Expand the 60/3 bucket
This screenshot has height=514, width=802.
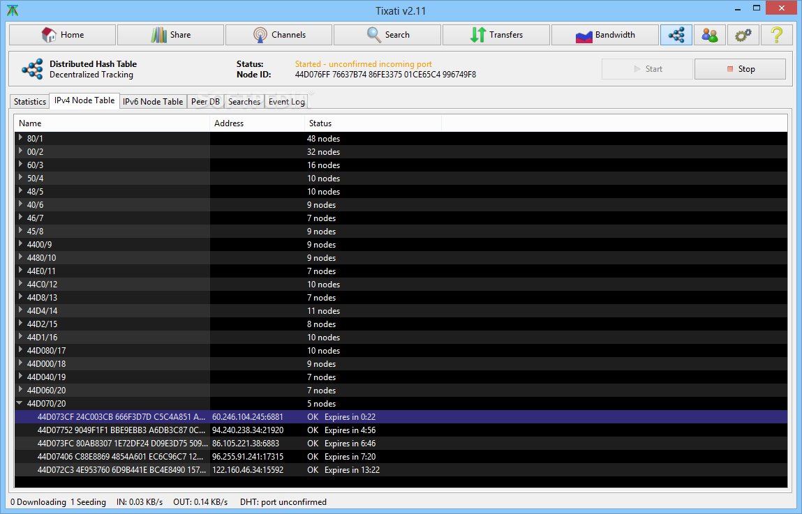pos(20,165)
